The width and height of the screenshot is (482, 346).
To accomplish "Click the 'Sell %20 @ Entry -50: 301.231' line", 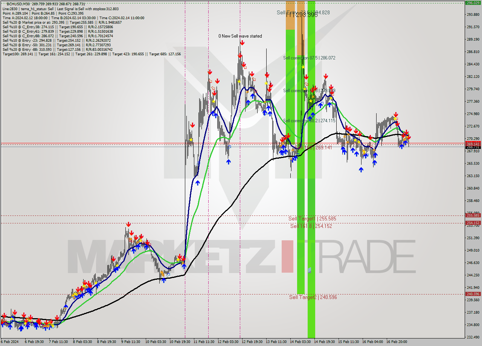I will tap(56, 45).
